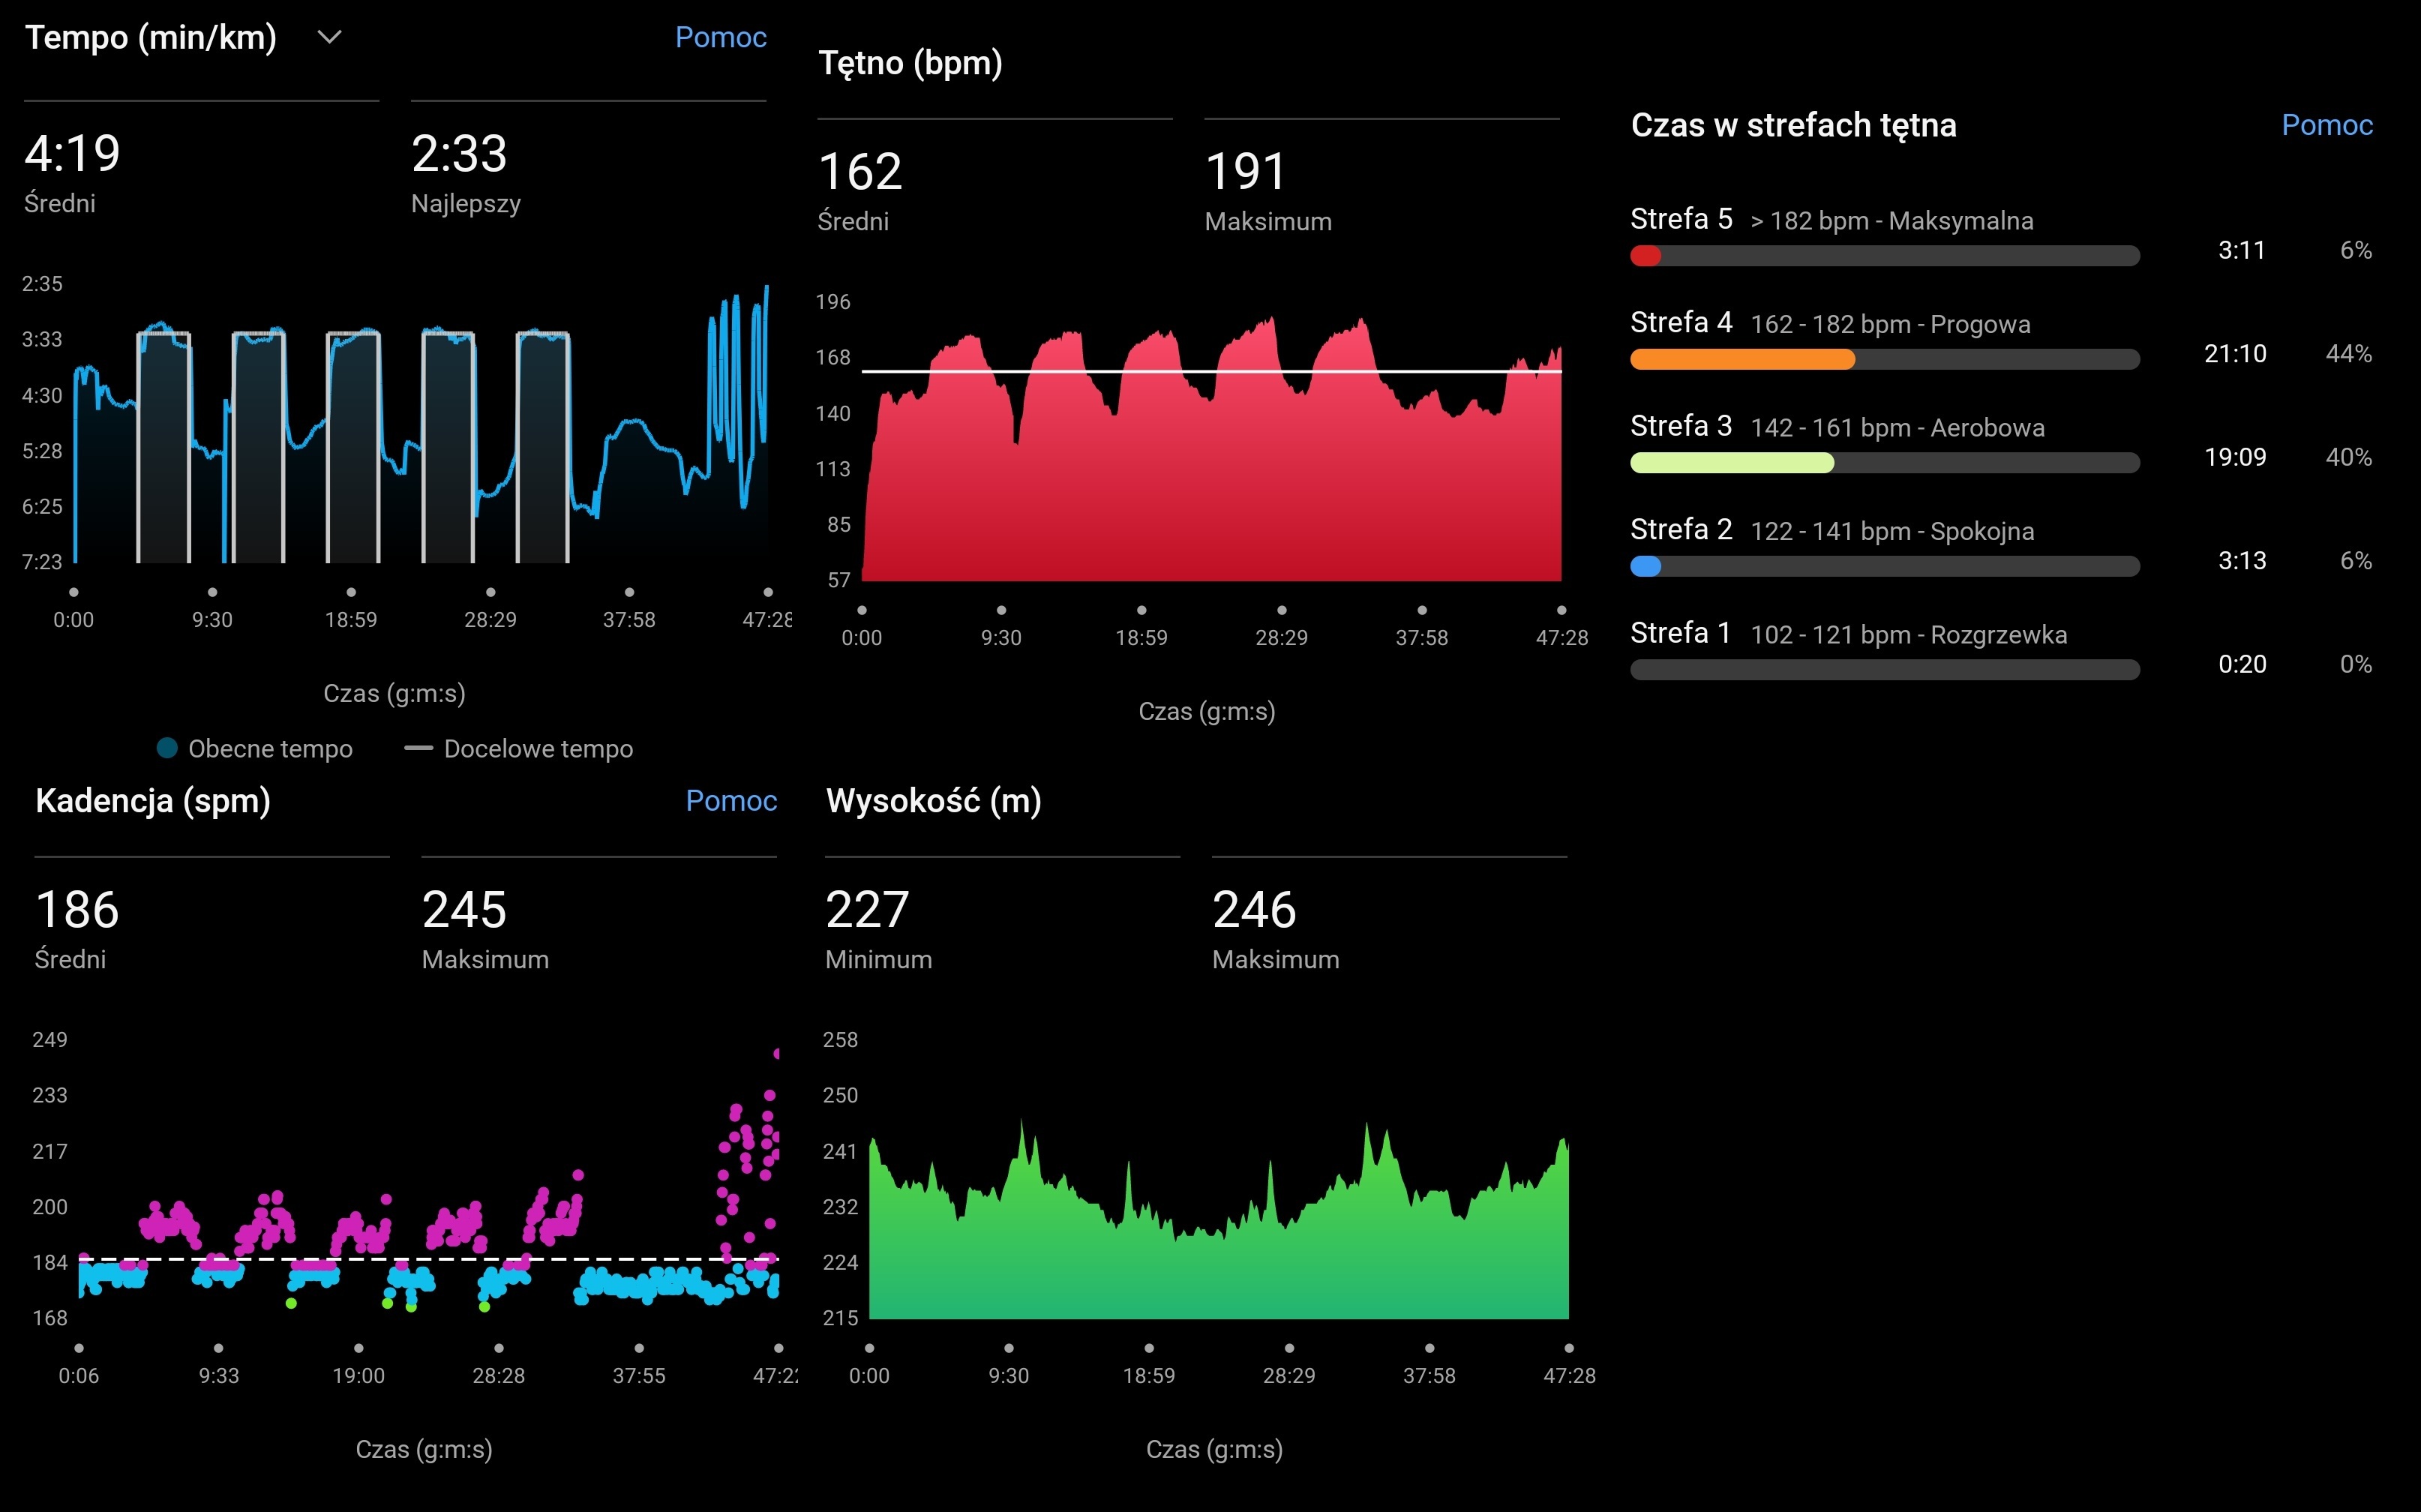
Task: Click the 245 maximum cadence value
Action: [x=464, y=910]
